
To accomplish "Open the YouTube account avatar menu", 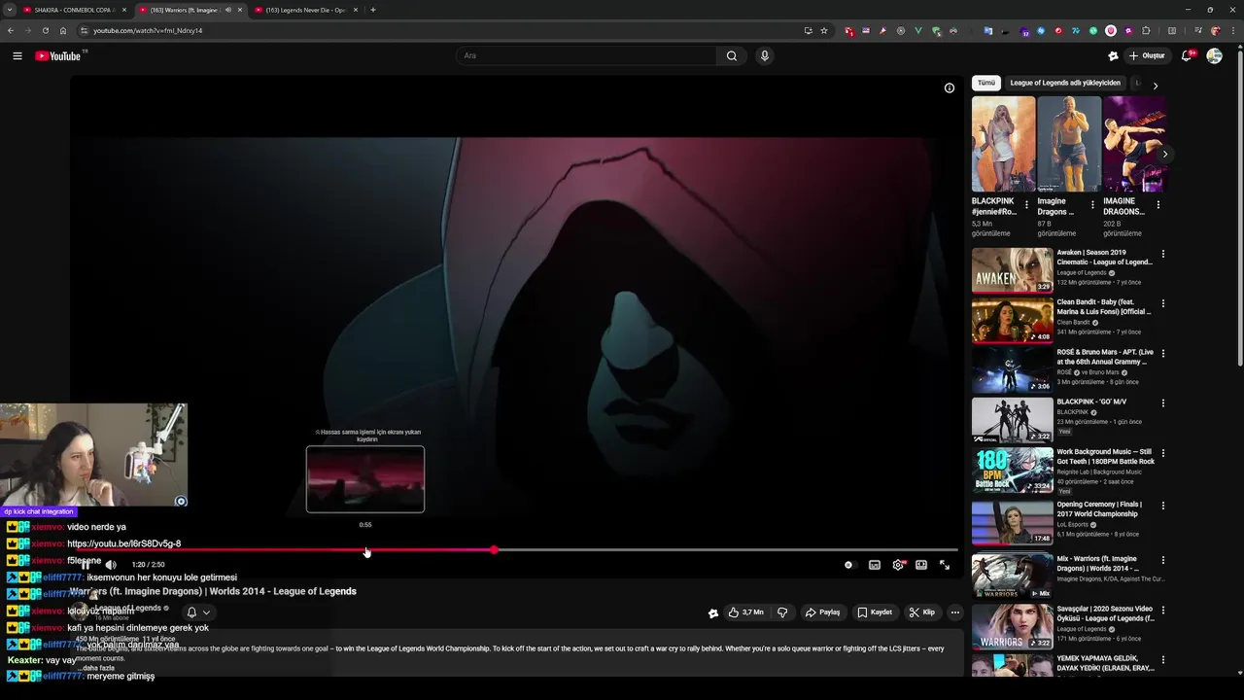I will (1214, 55).
